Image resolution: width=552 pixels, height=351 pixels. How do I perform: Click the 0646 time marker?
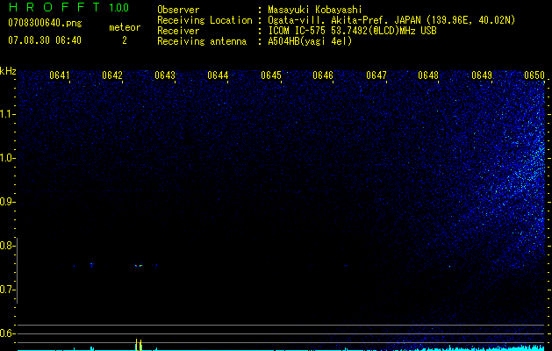323,75
